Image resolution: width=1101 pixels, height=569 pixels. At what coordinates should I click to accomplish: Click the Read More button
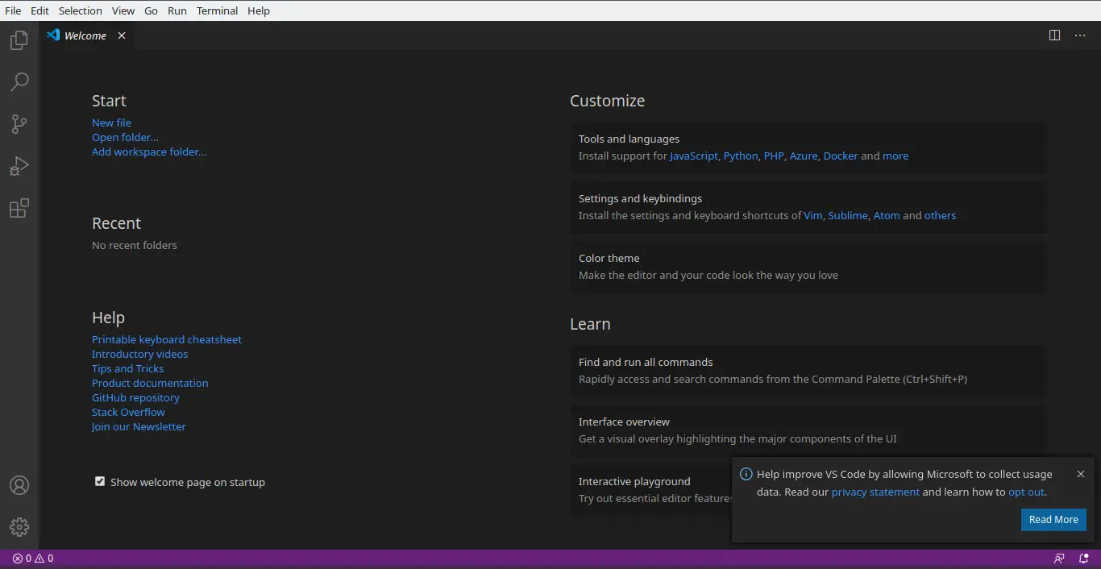click(1053, 519)
